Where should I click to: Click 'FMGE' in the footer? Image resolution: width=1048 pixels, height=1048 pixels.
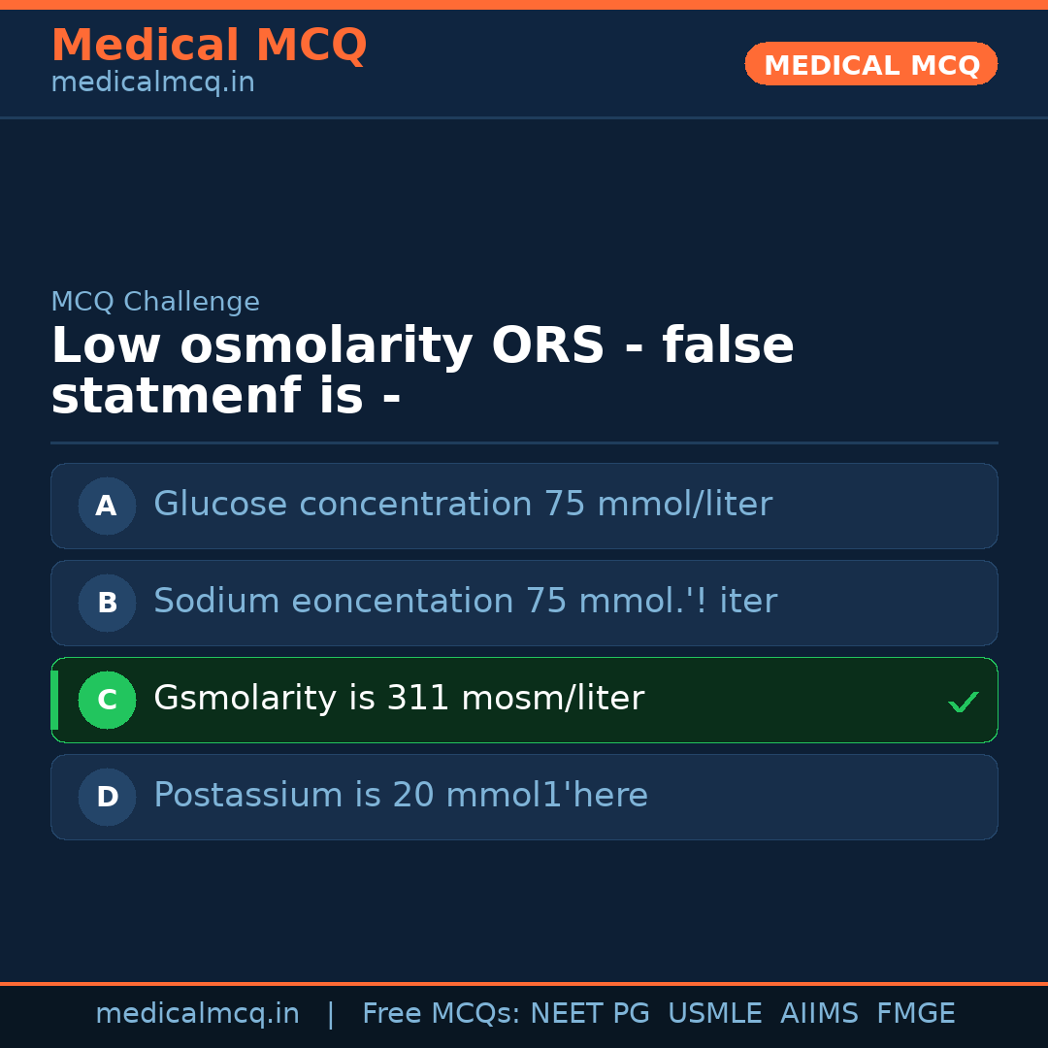[915, 1014]
